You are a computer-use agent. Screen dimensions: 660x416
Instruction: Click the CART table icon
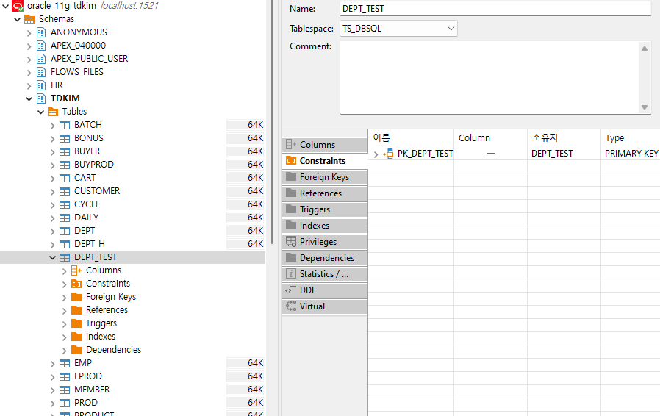point(65,178)
